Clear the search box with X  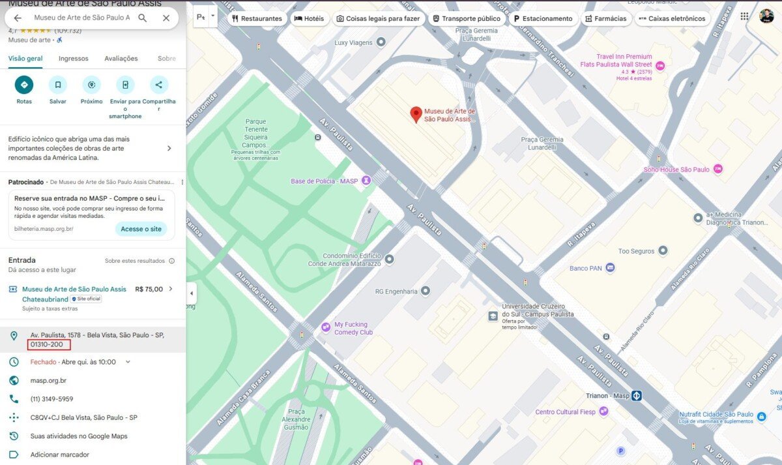coord(166,18)
